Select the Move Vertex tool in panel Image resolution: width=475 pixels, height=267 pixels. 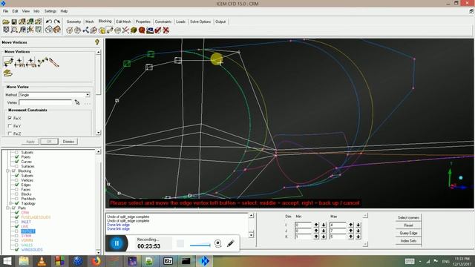coord(8,62)
